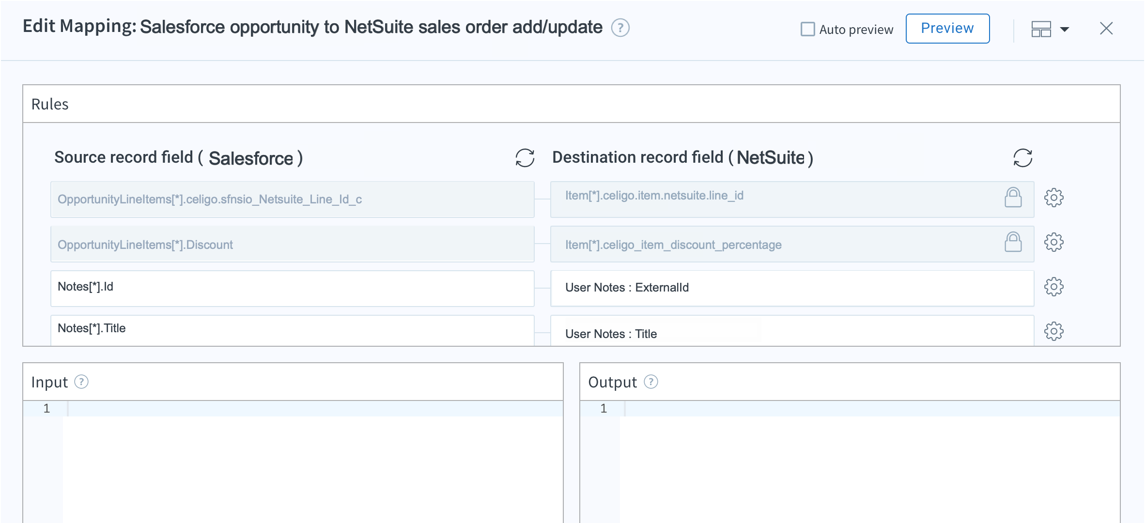Screen dimensions: 1146x523
Task: Open the layout view dropdown
Action: coord(1050,29)
